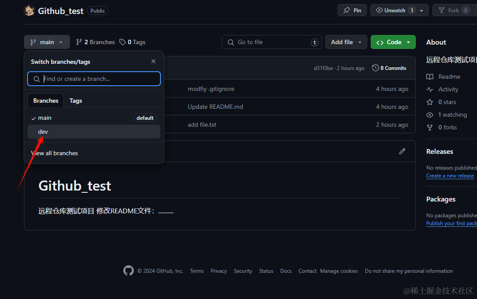Open the Docs footer link
This screenshot has height=299, width=477.
[286, 271]
